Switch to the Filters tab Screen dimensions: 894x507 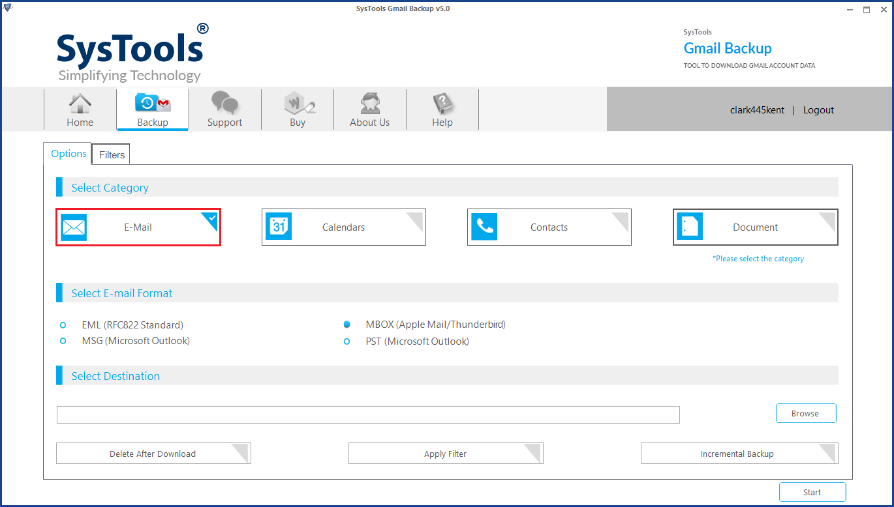click(112, 154)
